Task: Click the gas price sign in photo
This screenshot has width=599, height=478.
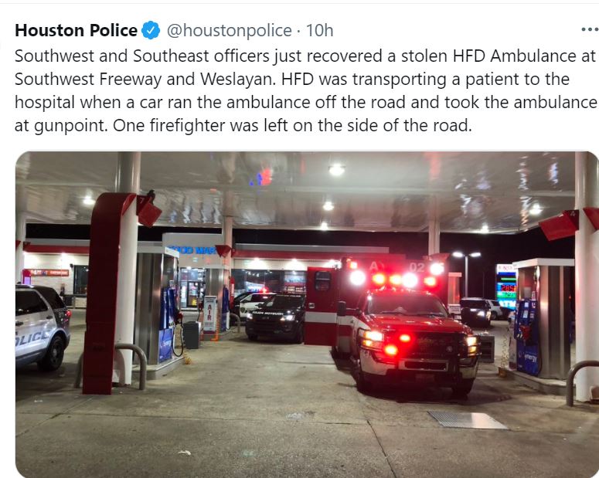Action: point(506,286)
